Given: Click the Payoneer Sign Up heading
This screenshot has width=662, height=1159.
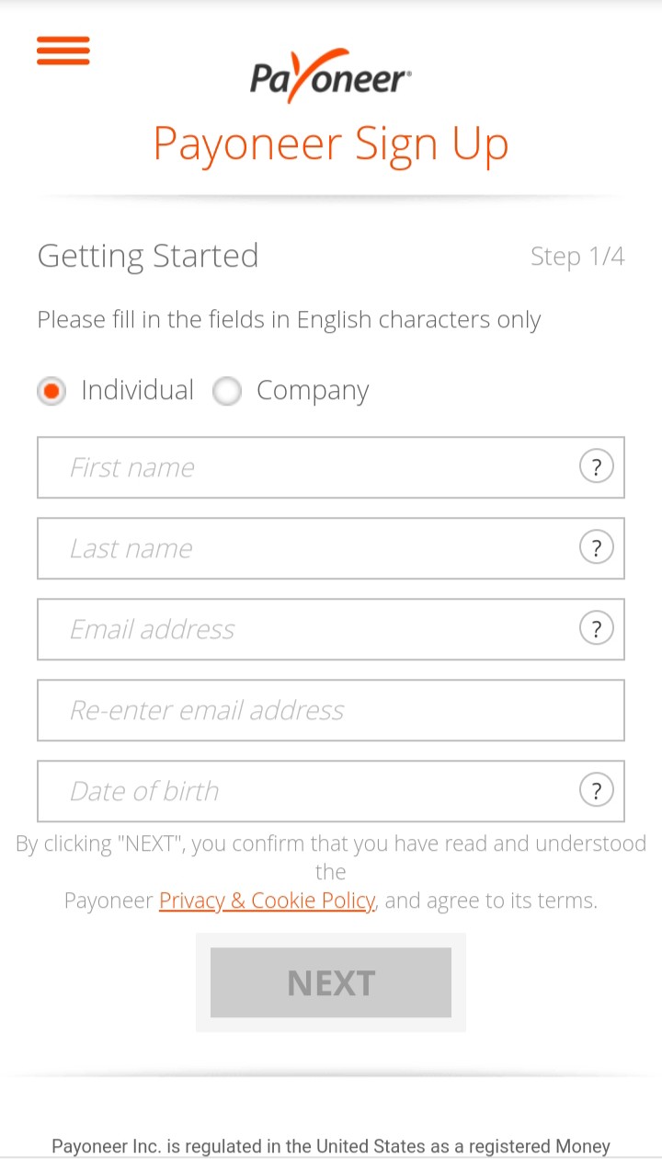Looking at the screenshot, I should (331, 144).
